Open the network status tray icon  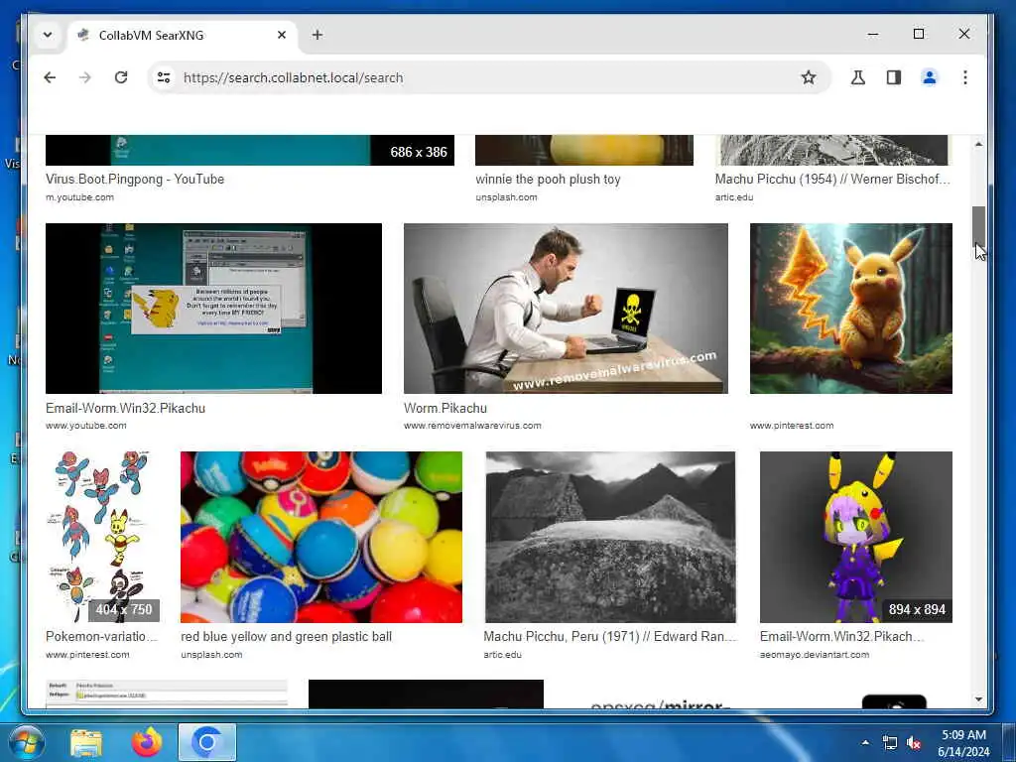pos(890,743)
